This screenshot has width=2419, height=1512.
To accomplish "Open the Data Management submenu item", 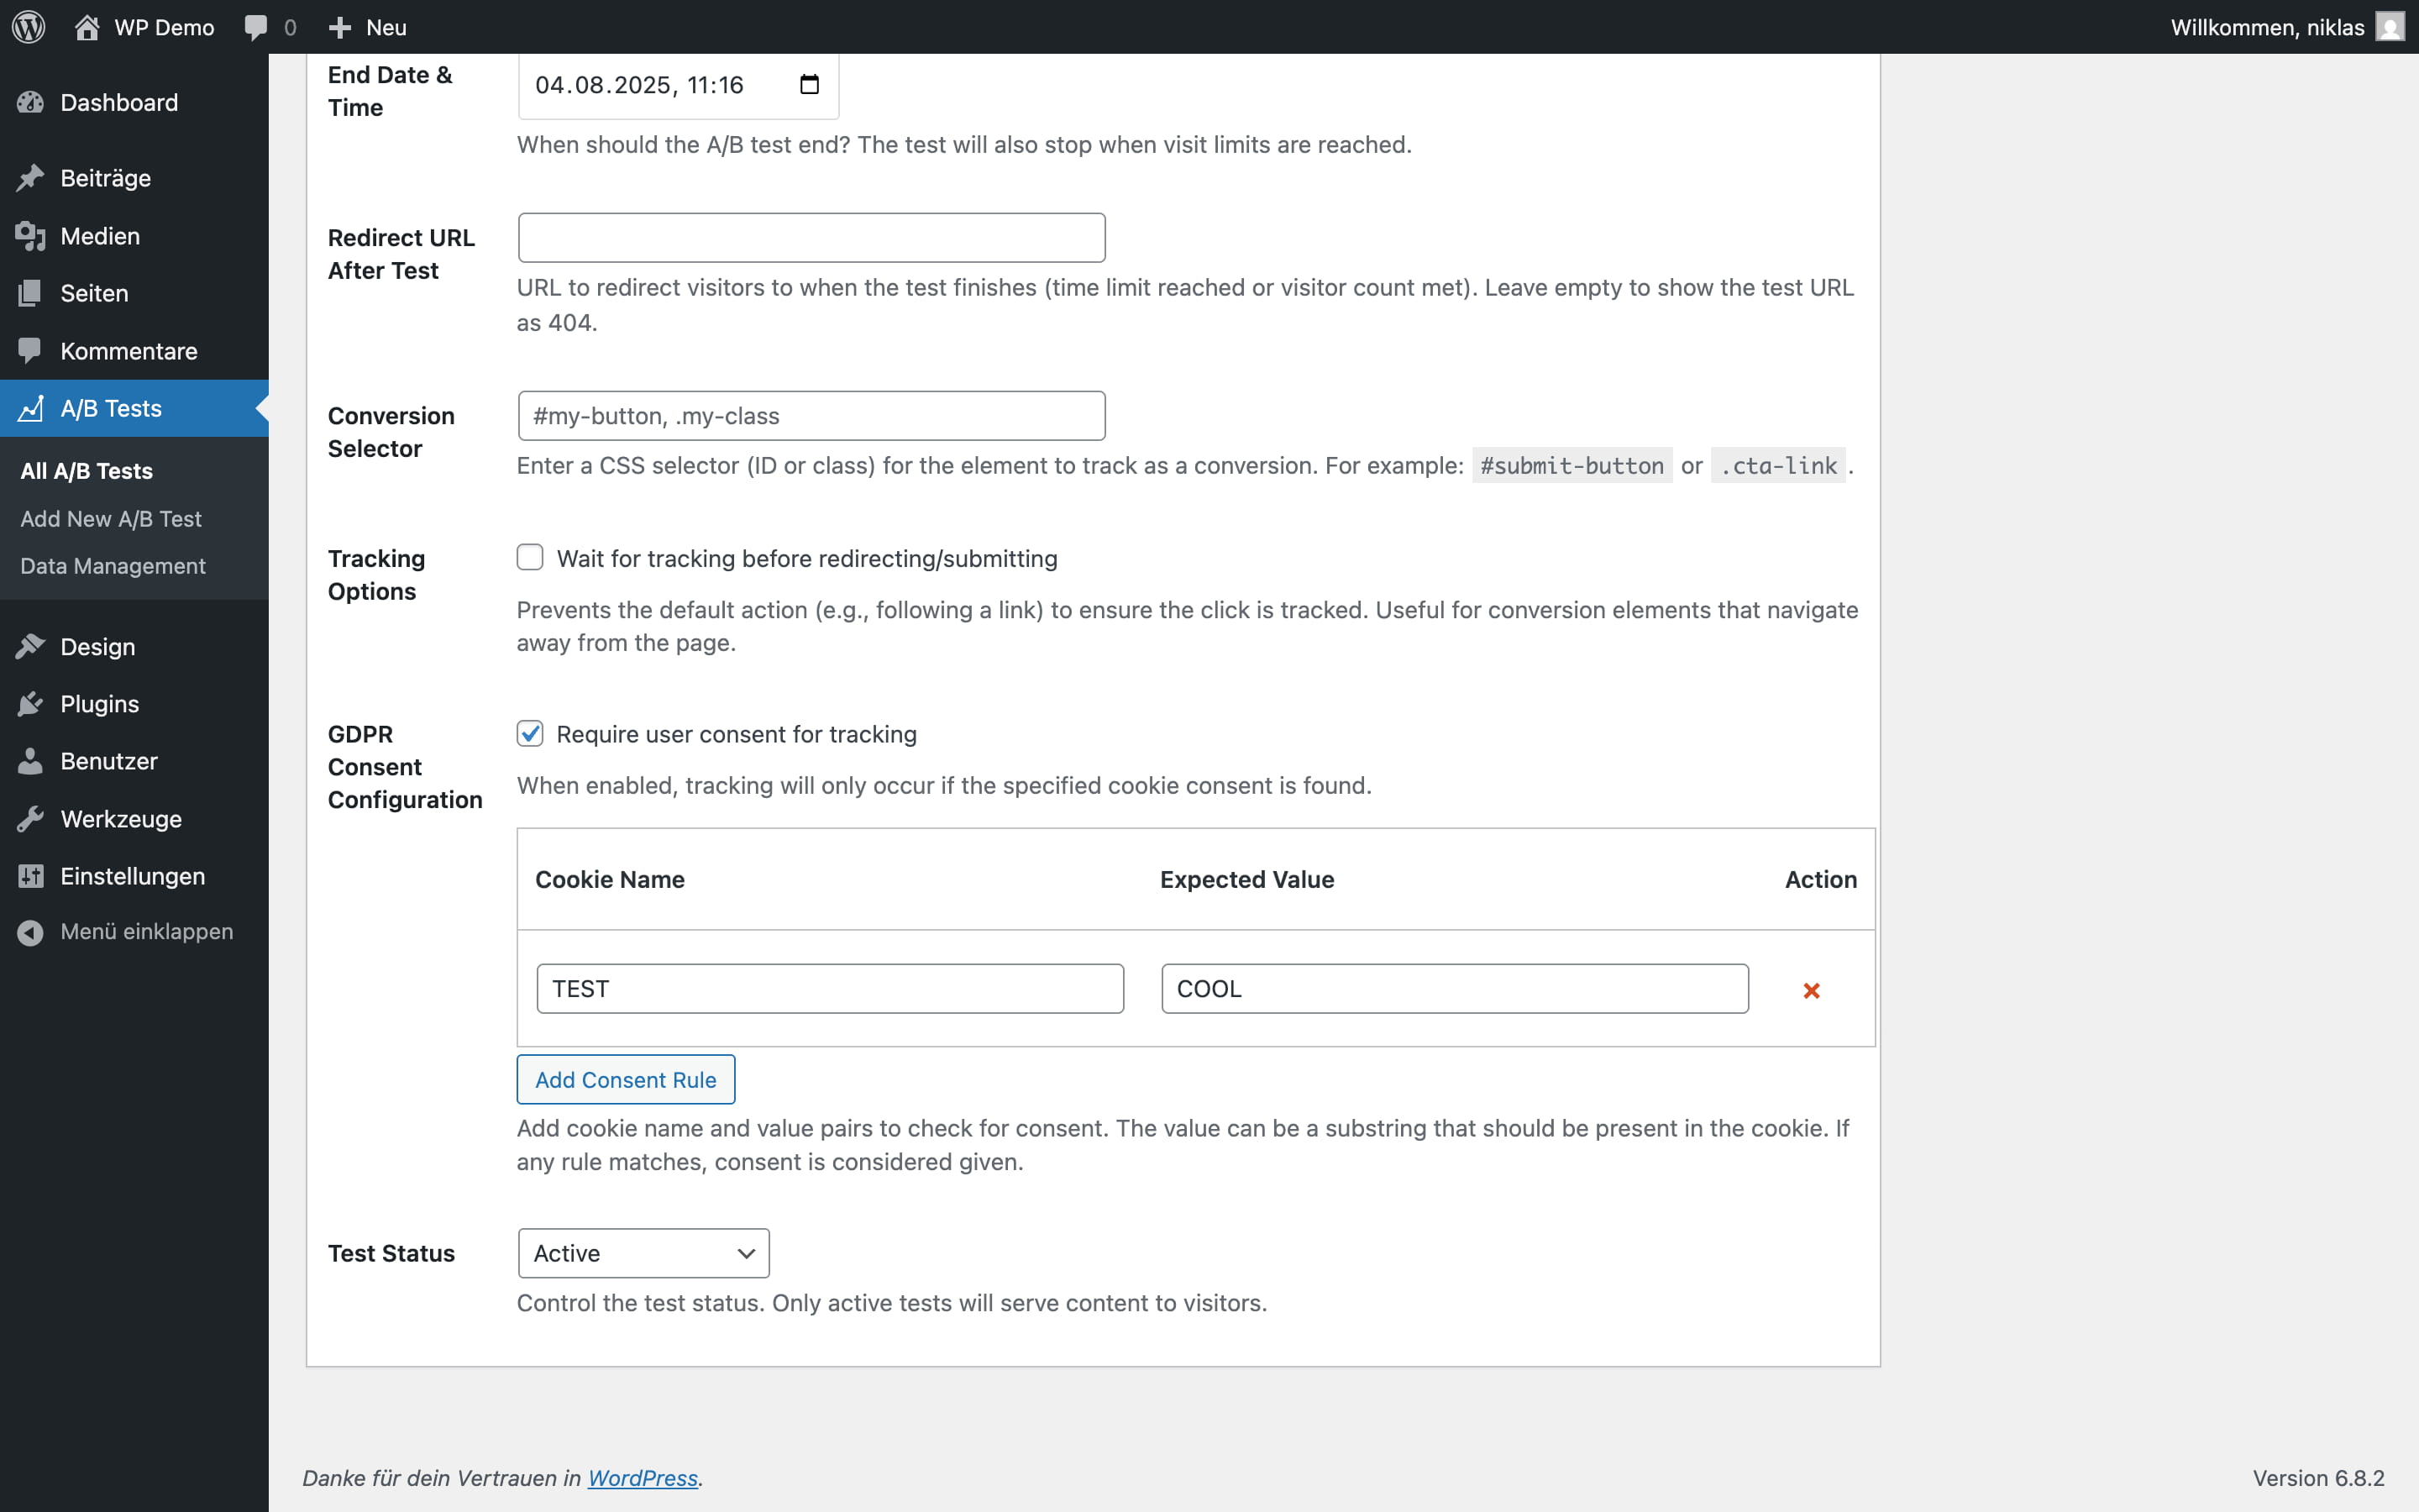I will pos(113,566).
